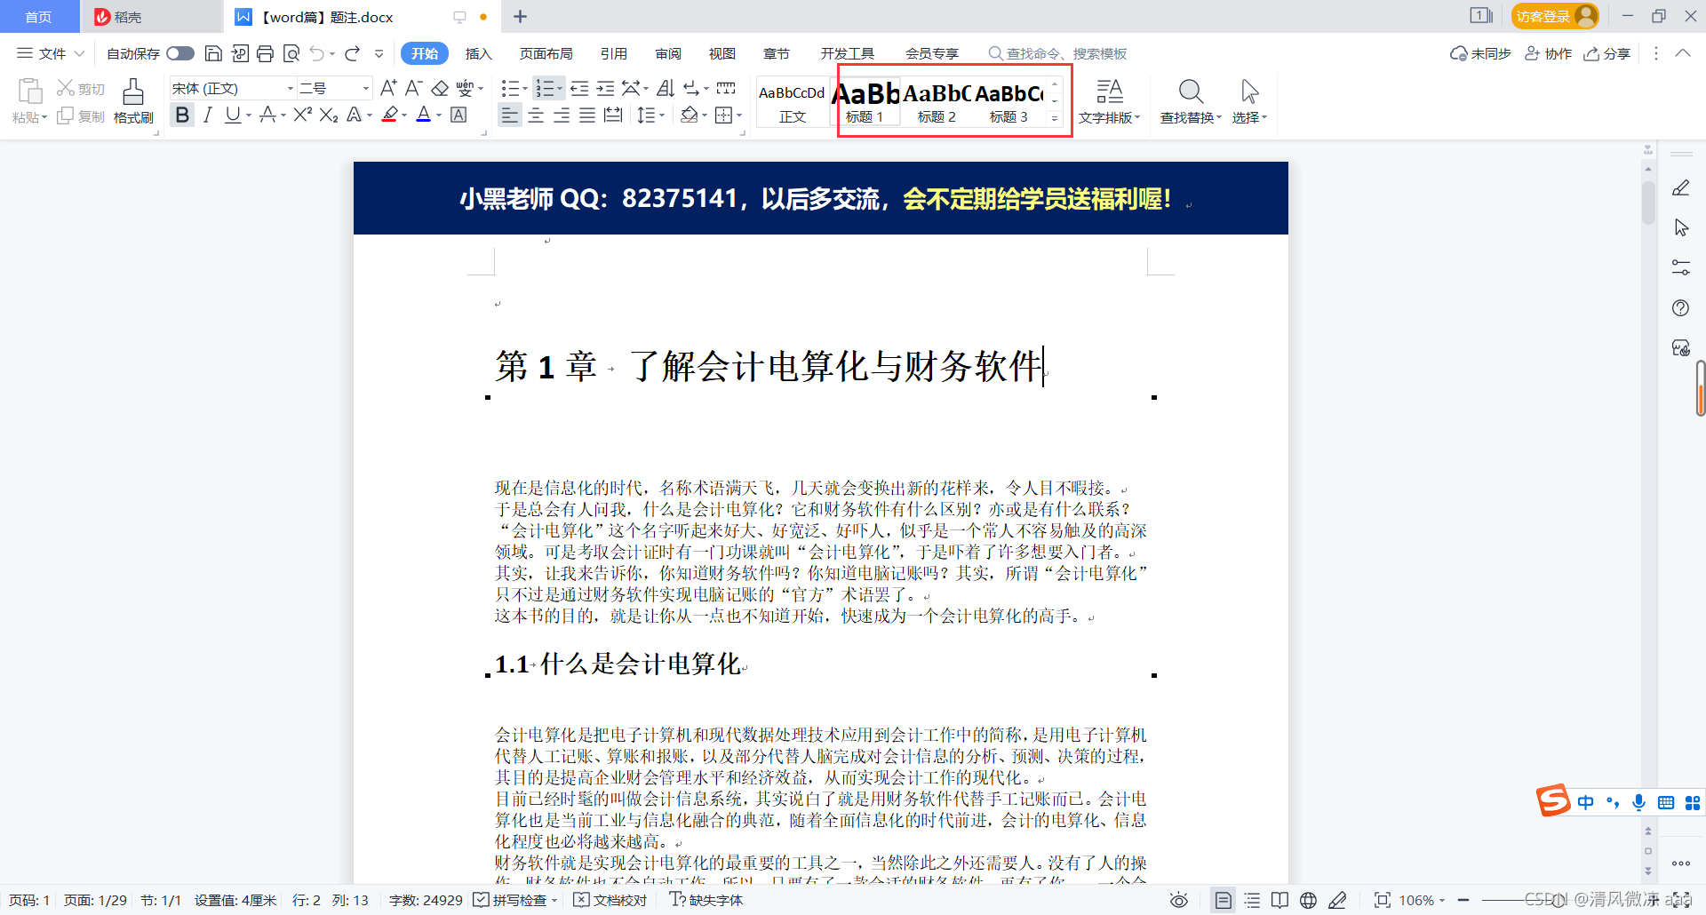Viewport: 1706px width, 915px height.
Task: Toggle numbered list formatting
Action: point(546,88)
